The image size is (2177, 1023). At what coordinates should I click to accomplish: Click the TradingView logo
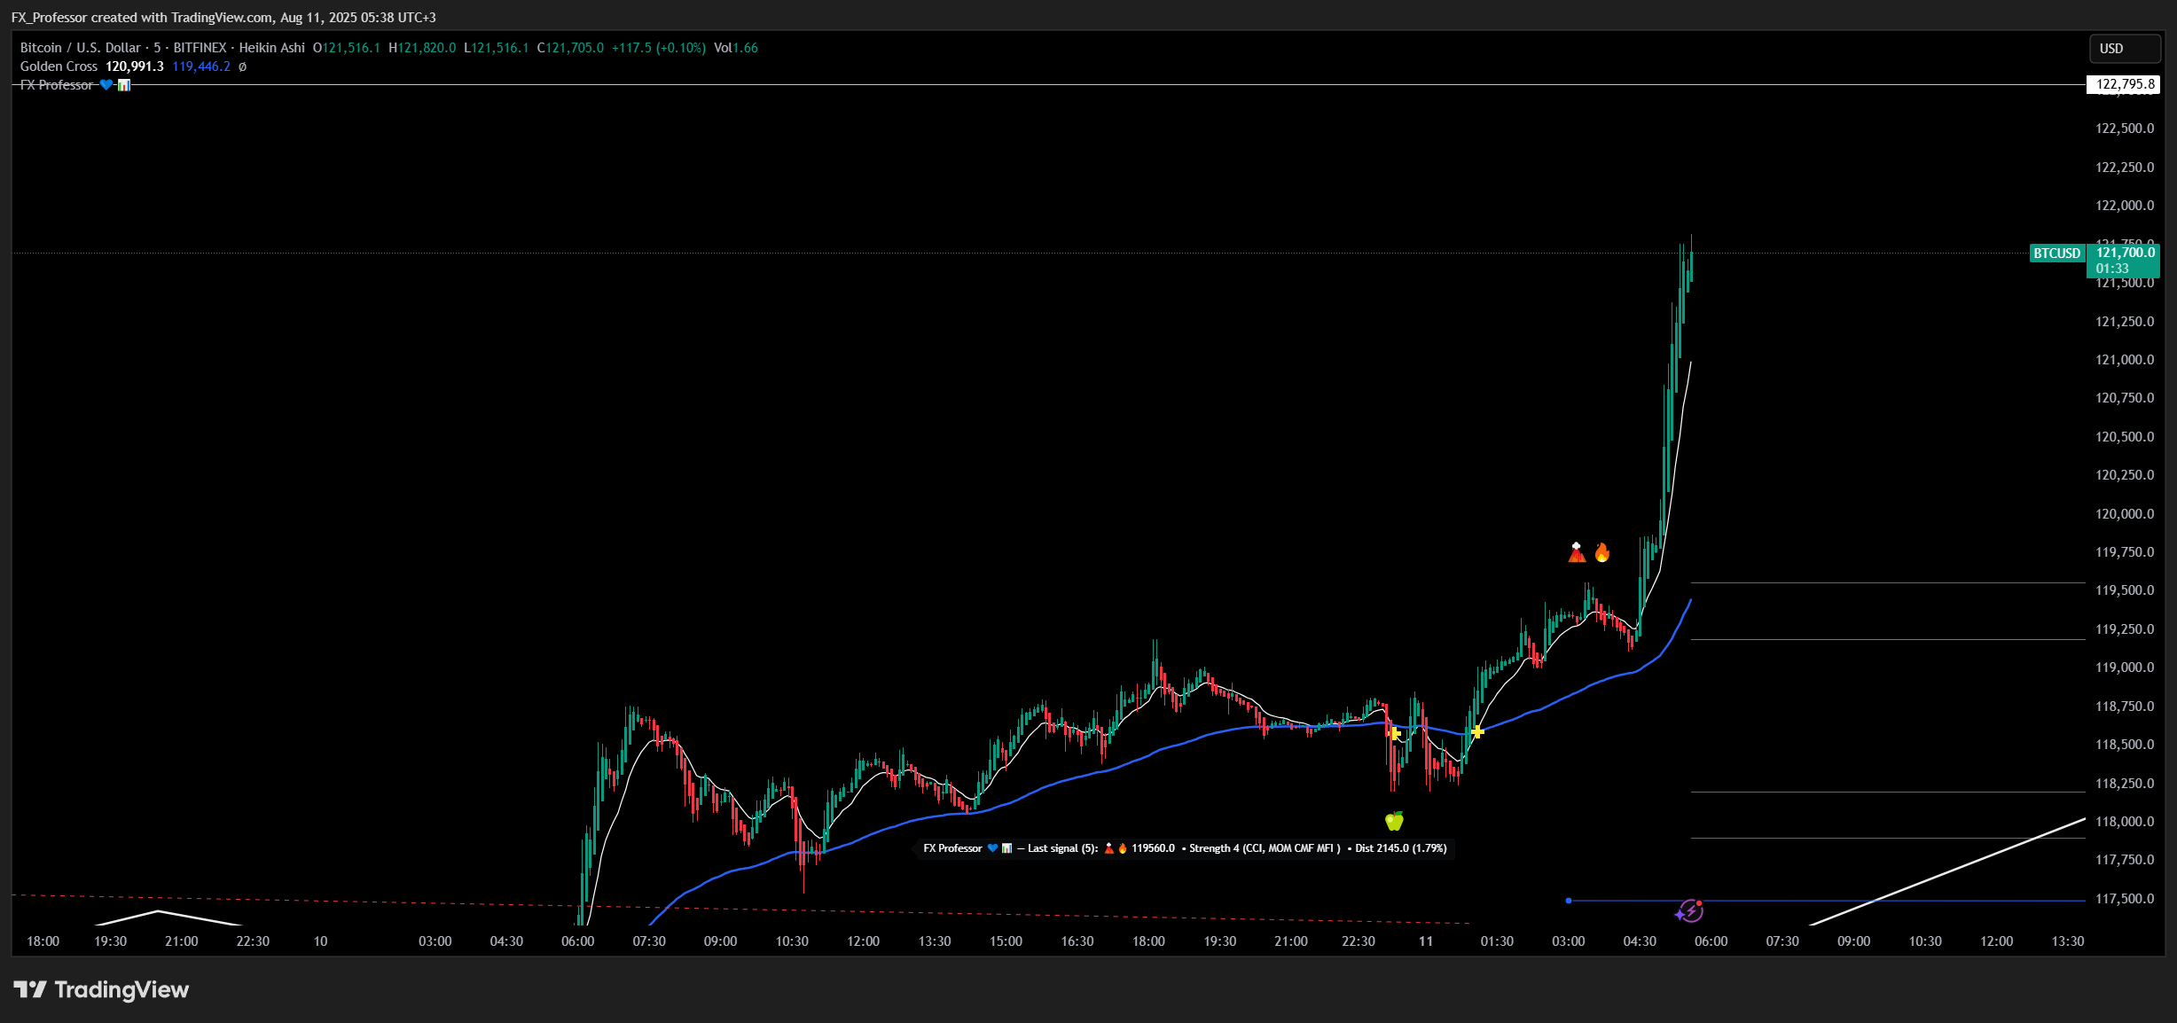pyautogui.click(x=101, y=989)
